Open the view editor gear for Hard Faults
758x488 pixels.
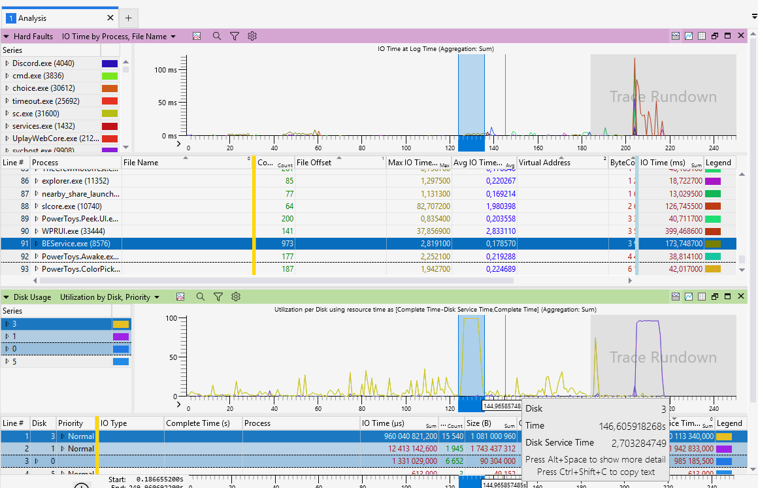[x=252, y=36]
